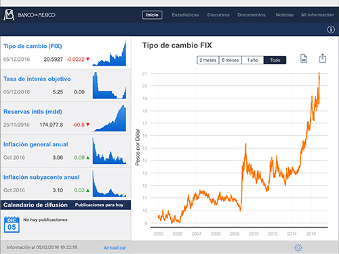339x254 pixels.
Task: Export chart data via document icon
Action: (304, 59)
